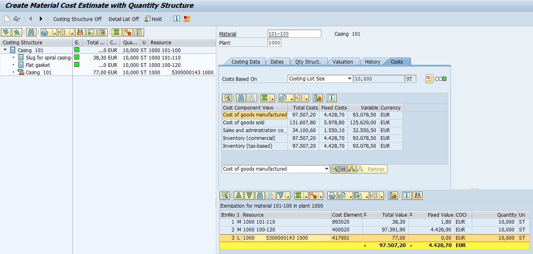Click Detail List Off button

[x=124, y=19]
